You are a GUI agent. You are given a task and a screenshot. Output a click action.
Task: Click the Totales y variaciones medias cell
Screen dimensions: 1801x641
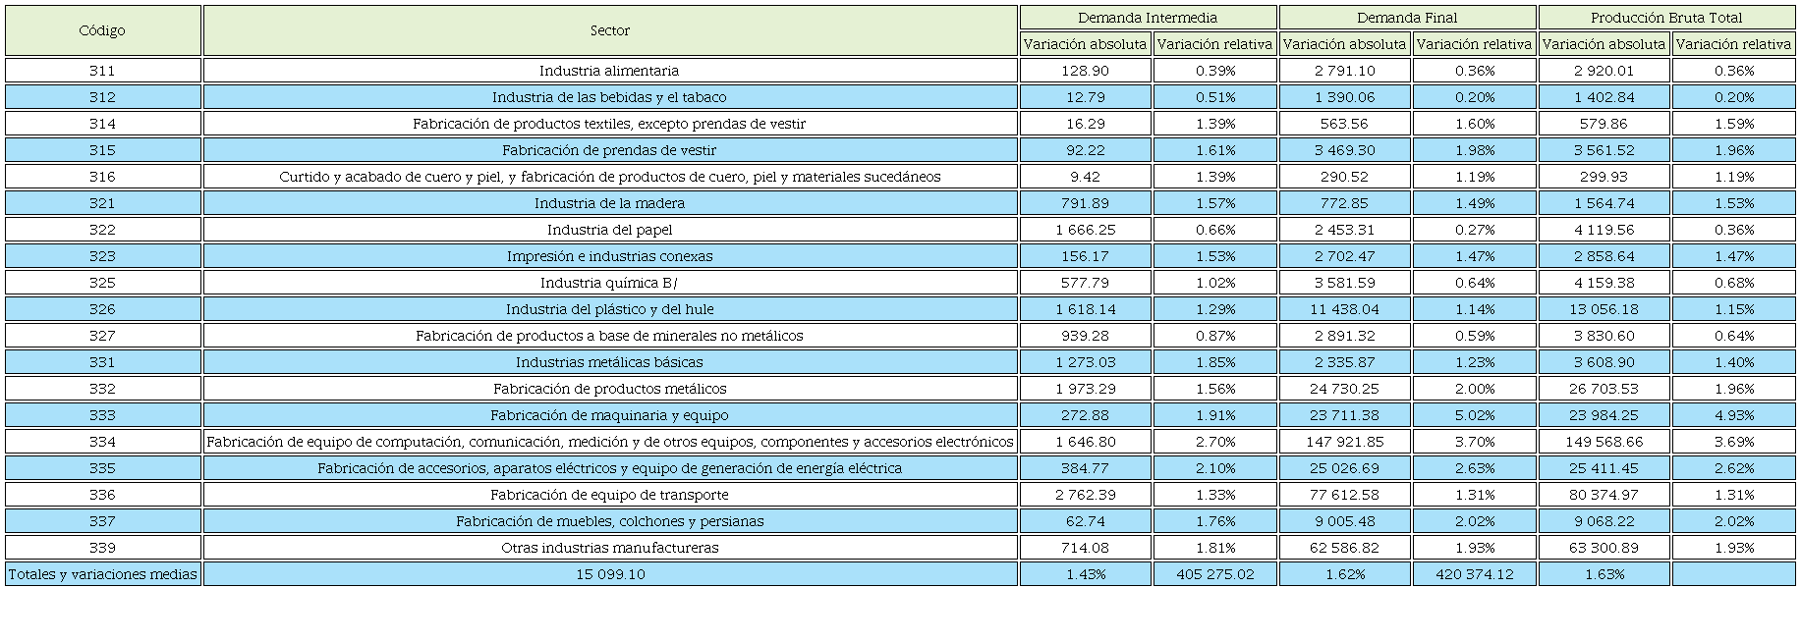point(102,574)
